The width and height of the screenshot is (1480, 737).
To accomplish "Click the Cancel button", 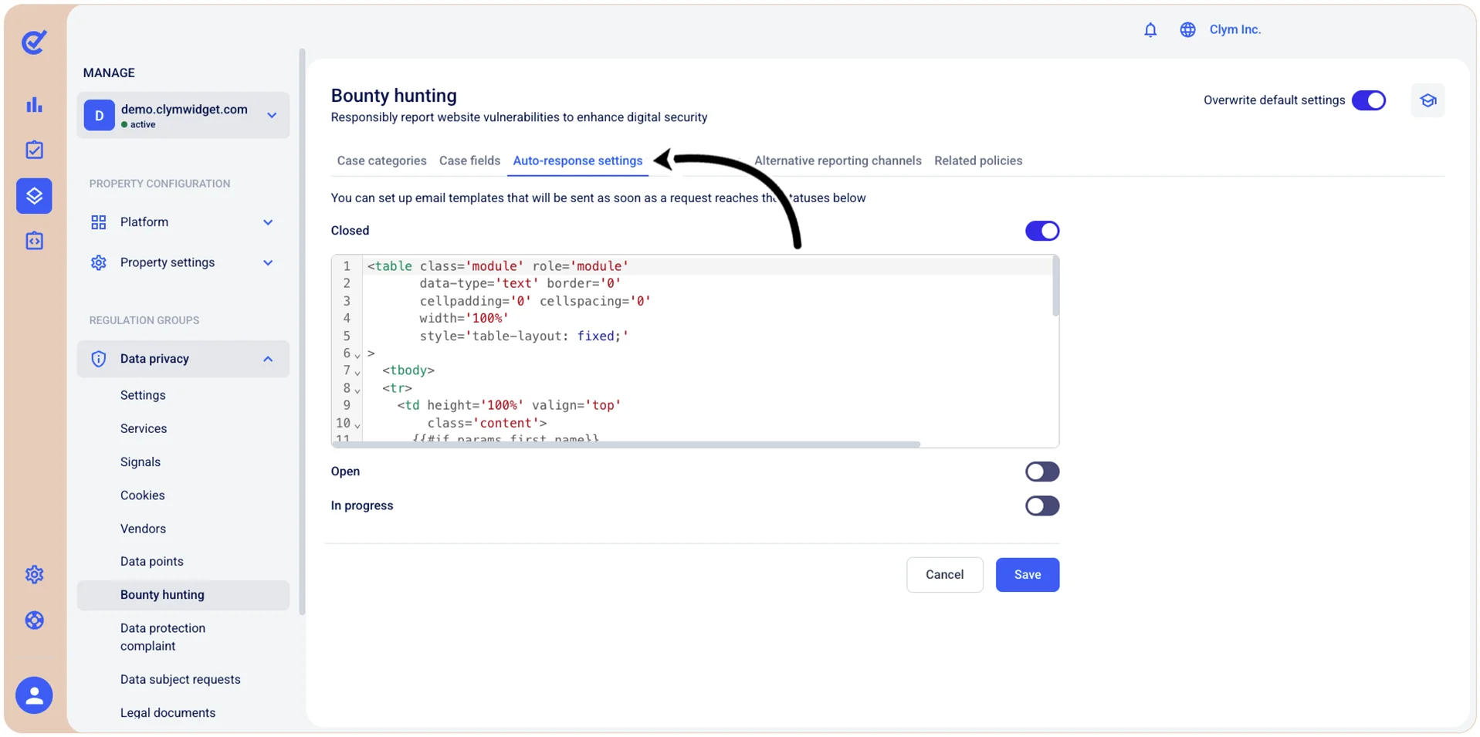I will (944, 575).
